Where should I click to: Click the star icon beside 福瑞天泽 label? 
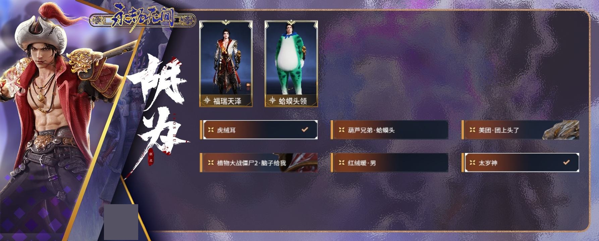[207, 101]
